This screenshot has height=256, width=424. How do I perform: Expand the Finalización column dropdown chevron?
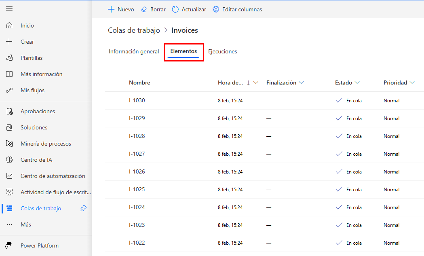point(301,83)
